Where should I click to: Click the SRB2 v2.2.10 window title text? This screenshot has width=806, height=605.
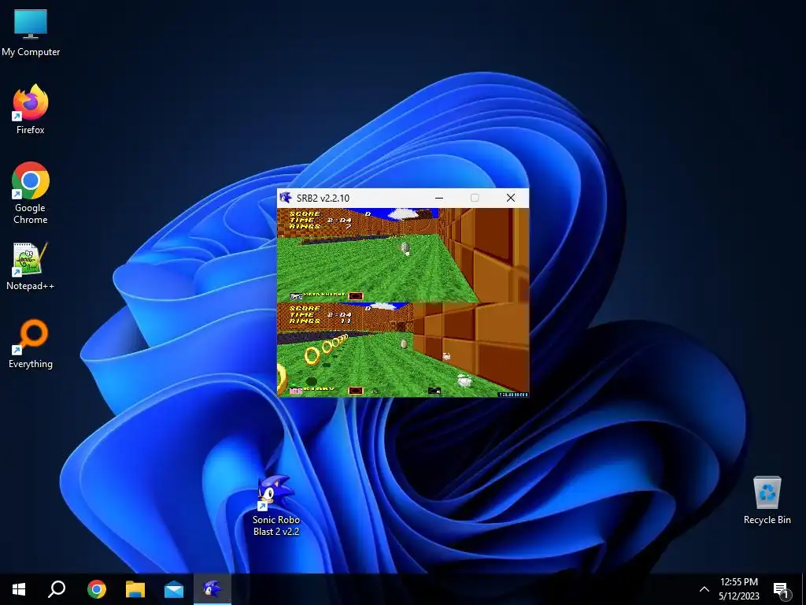[323, 198]
